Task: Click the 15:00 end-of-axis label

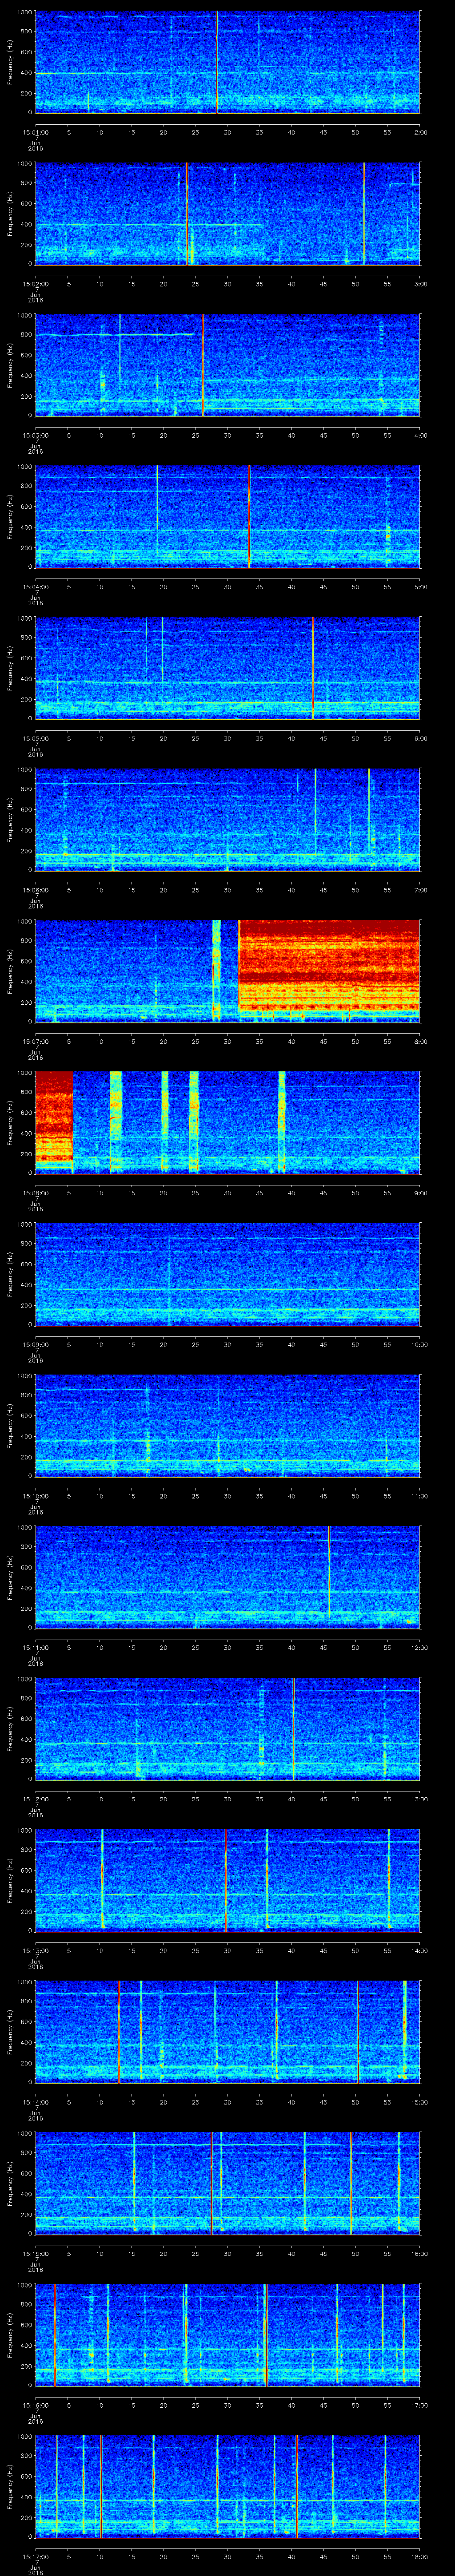Action: (420, 2101)
